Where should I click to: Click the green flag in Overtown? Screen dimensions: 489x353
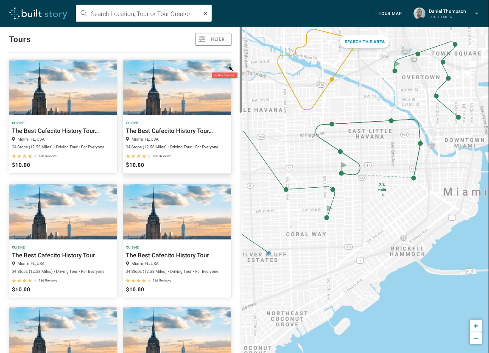397,64
